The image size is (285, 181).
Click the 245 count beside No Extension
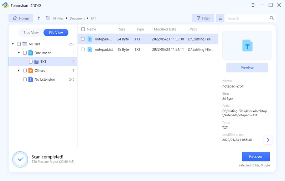point(72,79)
